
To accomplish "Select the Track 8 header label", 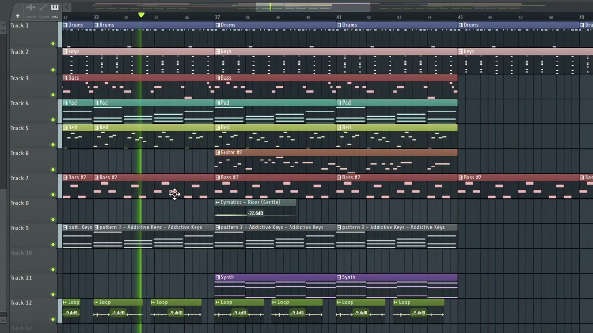I will click(x=19, y=203).
